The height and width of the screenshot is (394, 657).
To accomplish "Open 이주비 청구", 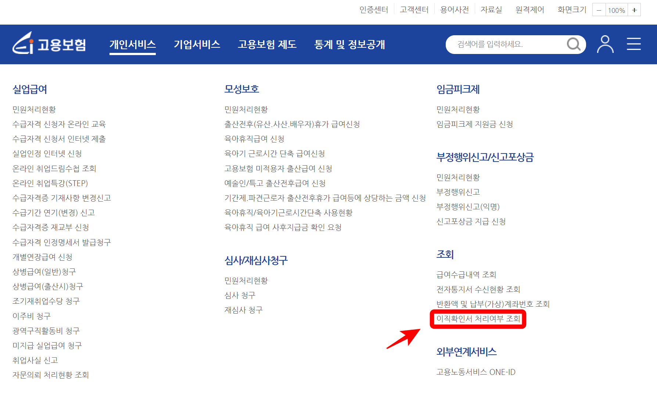I will 32,316.
